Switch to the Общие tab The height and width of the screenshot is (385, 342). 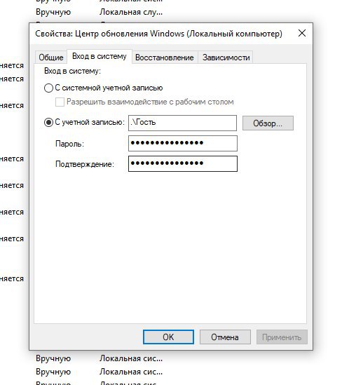tap(50, 58)
